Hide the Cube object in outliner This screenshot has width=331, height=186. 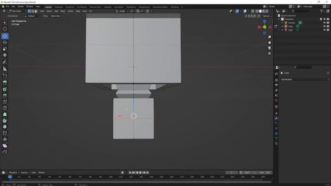click(x=324, y=26)
